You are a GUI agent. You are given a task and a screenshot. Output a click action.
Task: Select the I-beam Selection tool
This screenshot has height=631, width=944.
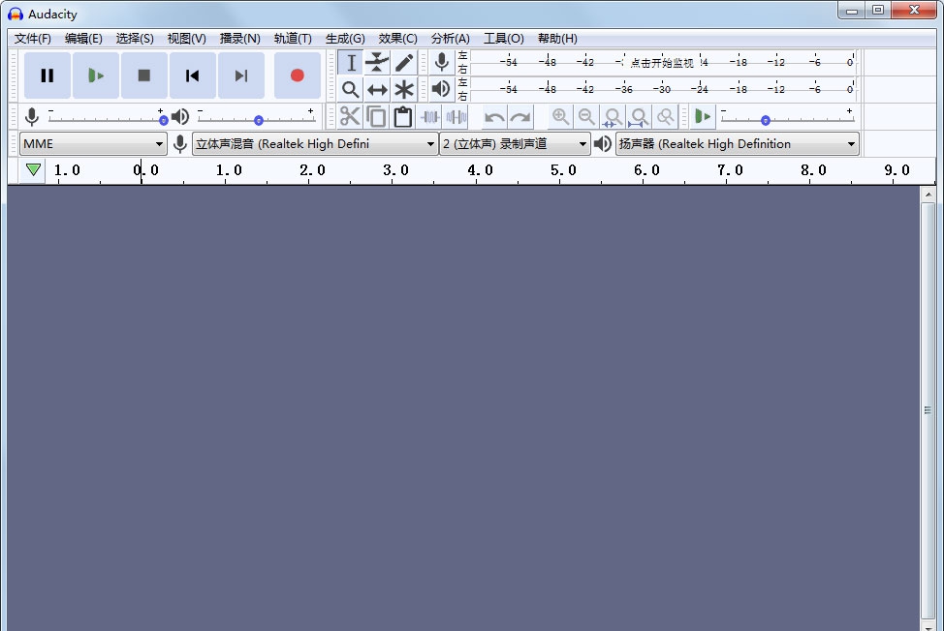pyautogui.click(x=351, y=63)
